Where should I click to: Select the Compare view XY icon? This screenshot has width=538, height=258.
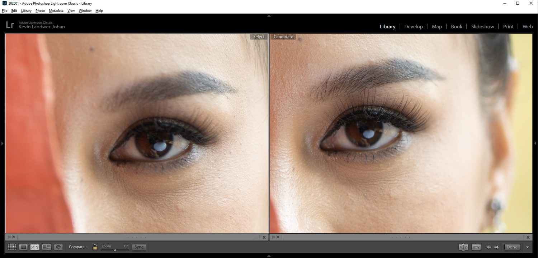(x=34, y=247)
